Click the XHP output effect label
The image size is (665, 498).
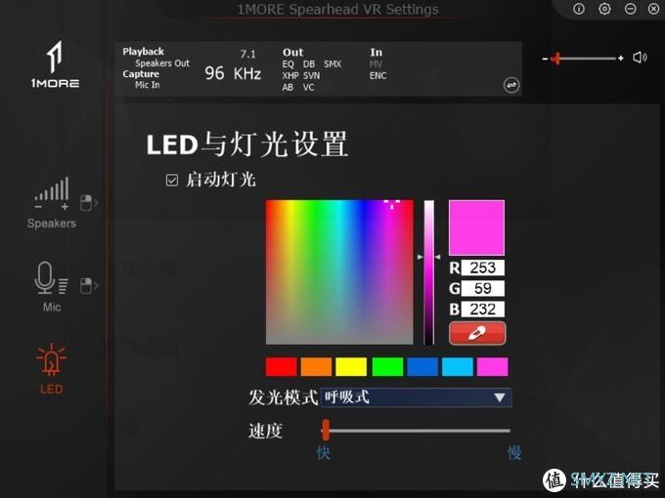[x=290, y=76]
